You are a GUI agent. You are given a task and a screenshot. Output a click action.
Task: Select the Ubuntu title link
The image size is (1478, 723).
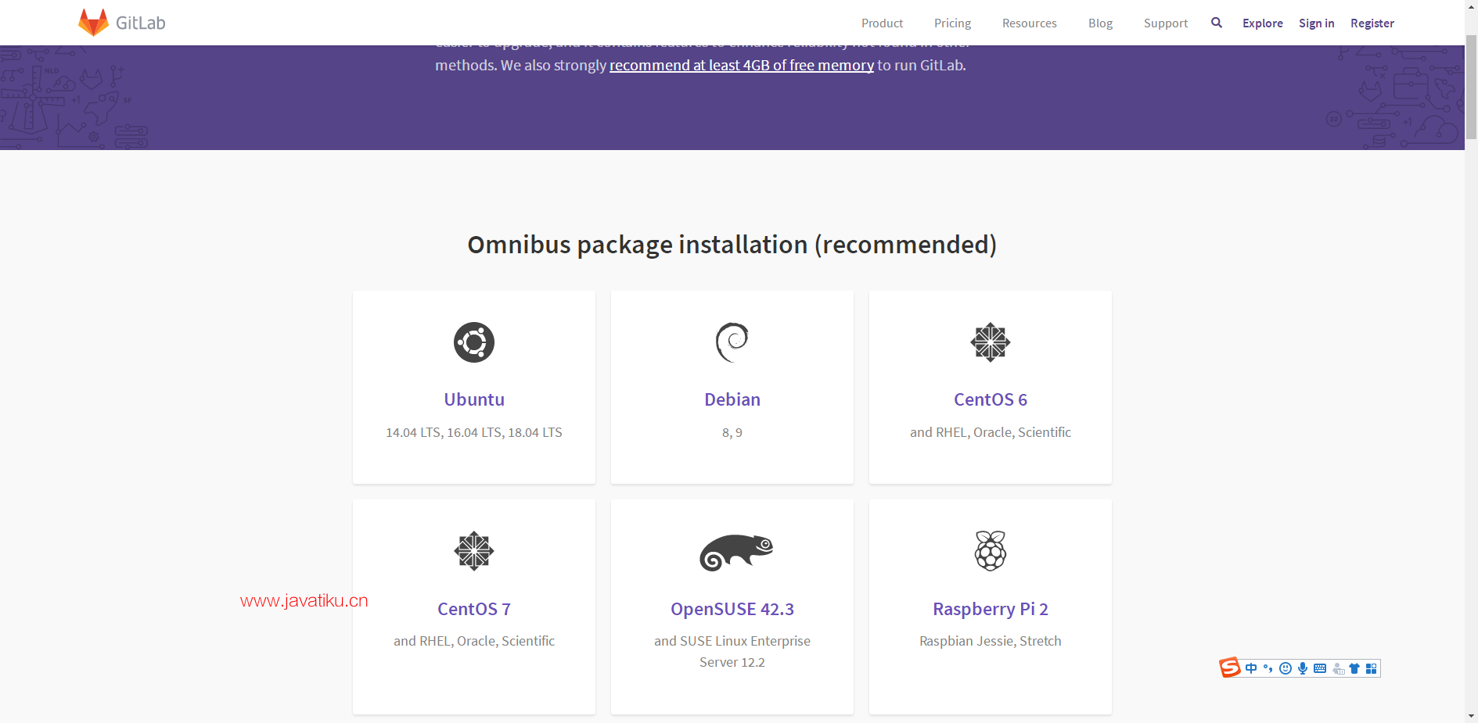pos(474,399)
